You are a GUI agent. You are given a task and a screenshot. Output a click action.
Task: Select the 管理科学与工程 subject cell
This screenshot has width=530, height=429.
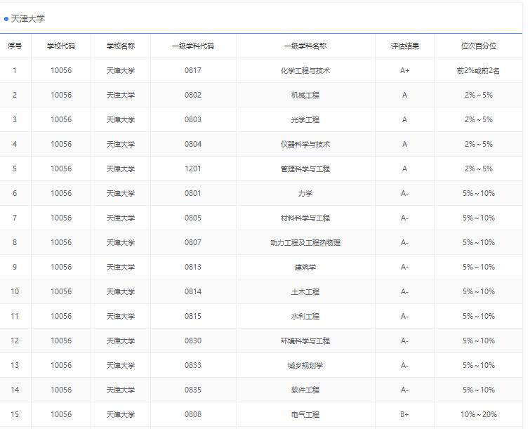[x=305, y=169]
